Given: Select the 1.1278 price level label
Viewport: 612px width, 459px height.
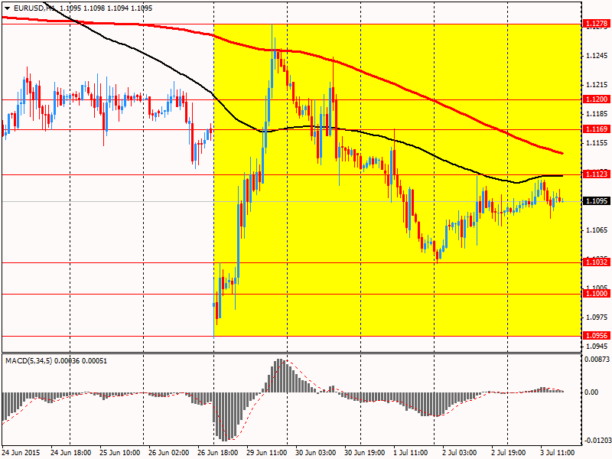Looking at the screenshot, I should tap(596, 24).
